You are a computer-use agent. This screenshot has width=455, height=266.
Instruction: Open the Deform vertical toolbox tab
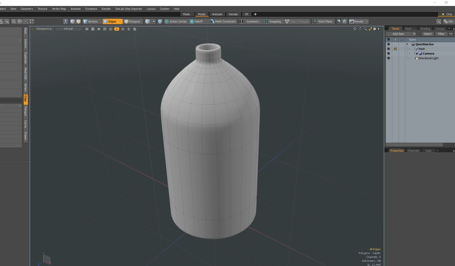click(x=25, y=44)
